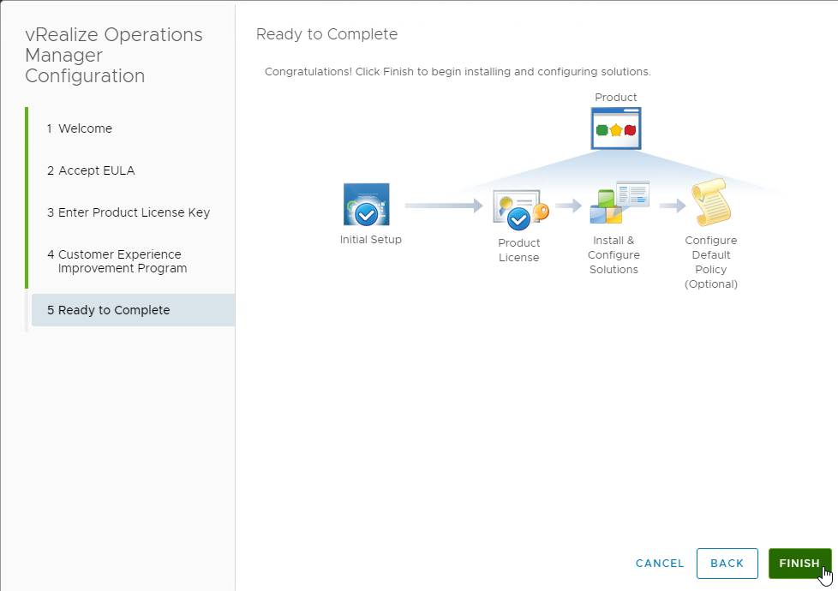The width and height of the screenshot is (838, 591).
Task: Click the Configure Default Policy (Optional) label
Action: point(711,262)
